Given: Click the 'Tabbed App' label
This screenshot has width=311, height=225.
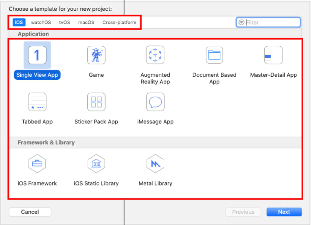Looking at the screenshot, I should click(x=37, y=122).
